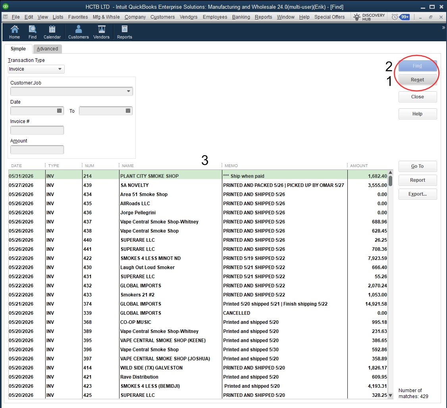Screen dimensions: 447x408
Task: Click the Reset button
Action: (x=417, y=80)
